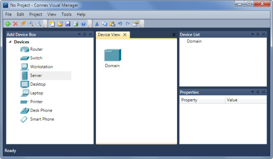Open third toolbar overflow options
The height and width of the screenshot is (159, 273).
pos(142,24)
